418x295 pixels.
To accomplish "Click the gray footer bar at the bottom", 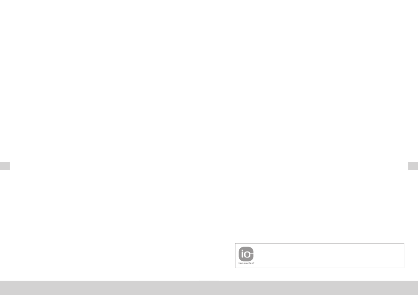I will [x=209, y=288].
